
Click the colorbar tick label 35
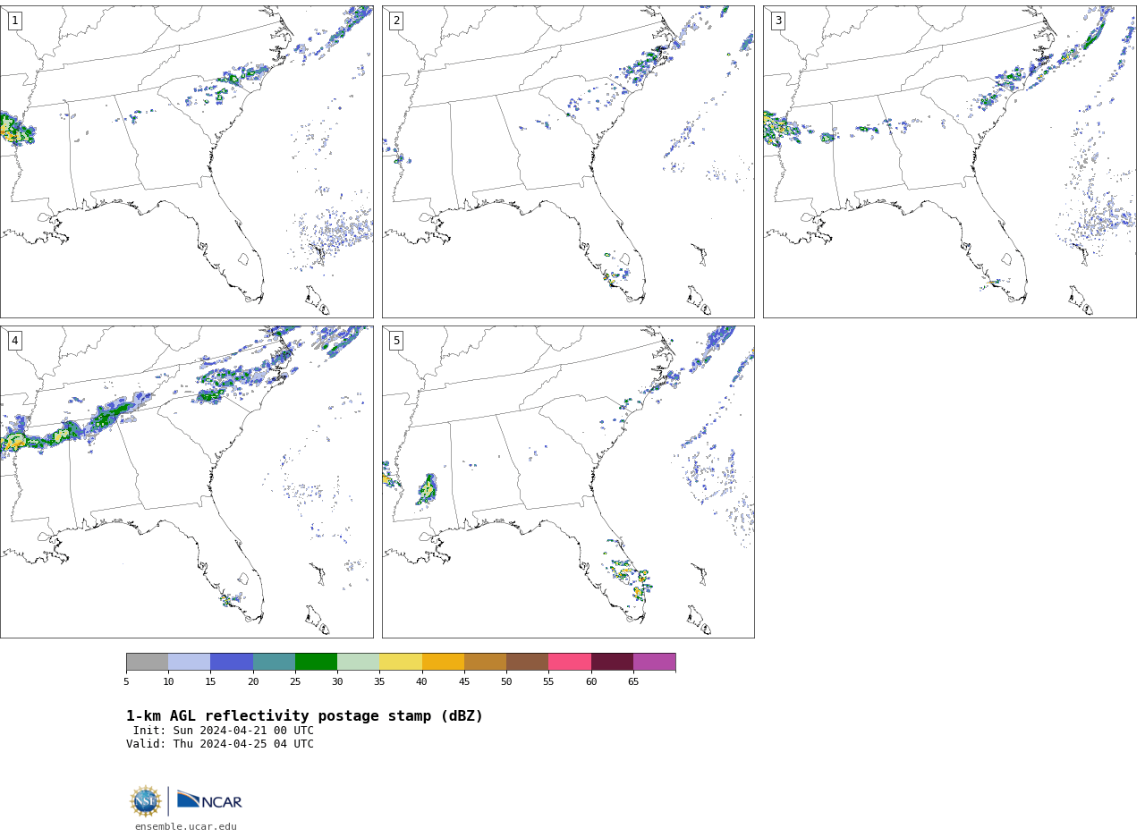pos(379,681)
